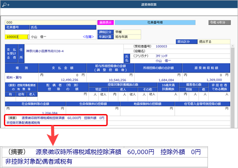
Task: Click the 000 code field
Action: coord(51,23)
